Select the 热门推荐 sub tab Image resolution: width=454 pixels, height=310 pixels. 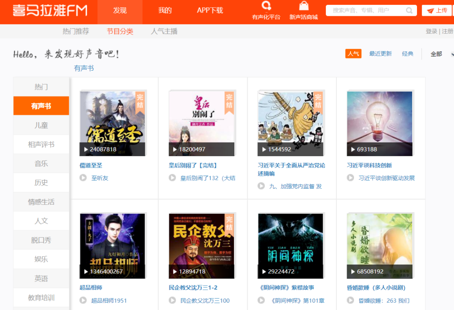[x=76, y=31]
